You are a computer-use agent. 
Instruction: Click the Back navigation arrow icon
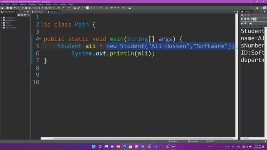(118, 8)
